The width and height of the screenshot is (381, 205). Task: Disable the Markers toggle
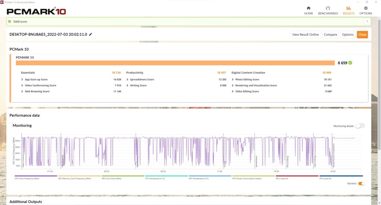[361, 183]
